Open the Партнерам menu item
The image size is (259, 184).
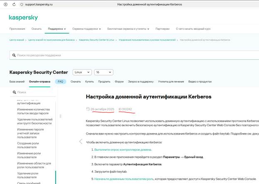tap(162, 29)
